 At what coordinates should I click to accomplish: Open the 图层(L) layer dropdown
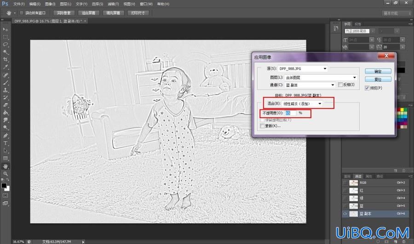pyautogui.click(x=321, y=78)
